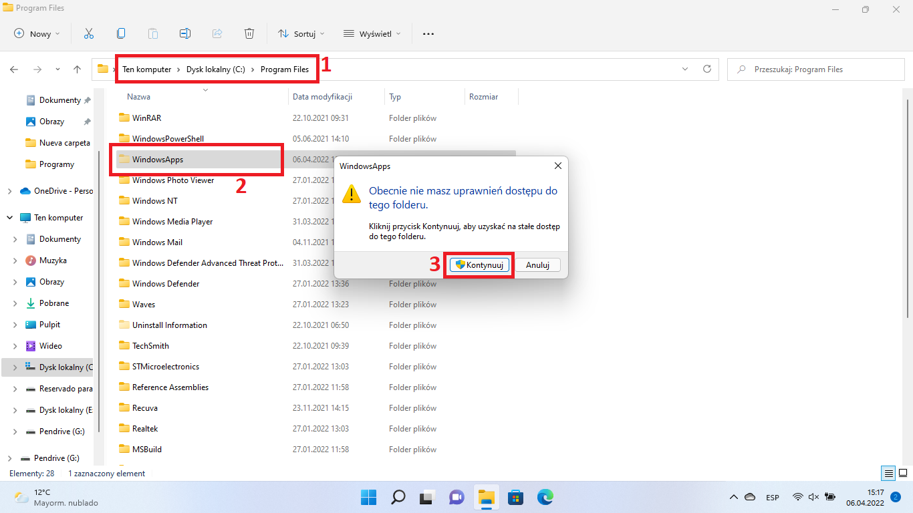The width and height of the screenshot is (913, 513).
Task: Switch to large thumbnails view icon
Action: [902, 474]
